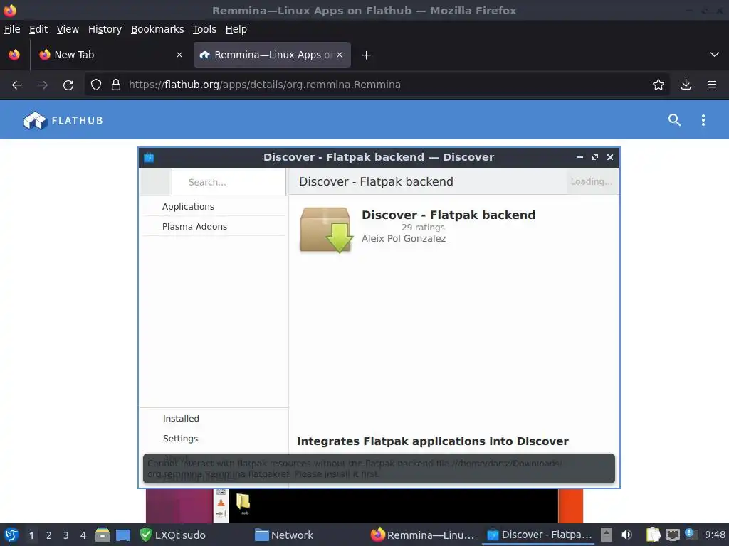Click the Flathub logo
The width and height of the screenshot is (729, 546).
(63, 120)
